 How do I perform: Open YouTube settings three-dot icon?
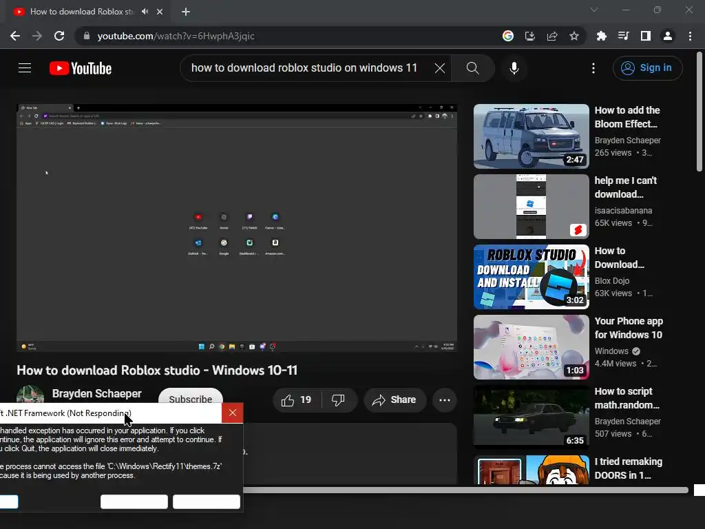[x=593, y=68]
